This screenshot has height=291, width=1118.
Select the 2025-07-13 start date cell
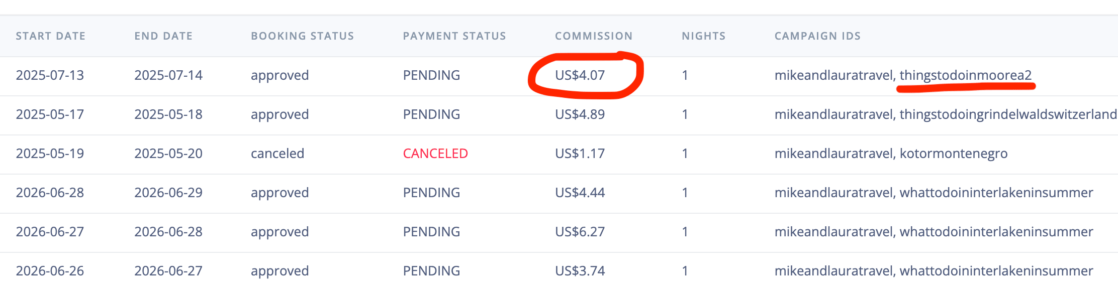pos(50,75)
